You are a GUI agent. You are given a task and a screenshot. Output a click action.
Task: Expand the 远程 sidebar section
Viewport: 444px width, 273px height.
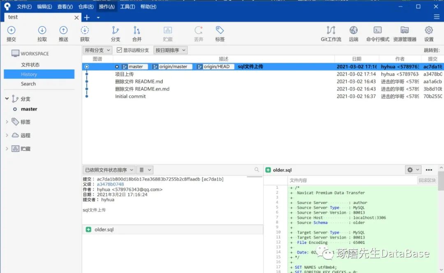[7, 134]
